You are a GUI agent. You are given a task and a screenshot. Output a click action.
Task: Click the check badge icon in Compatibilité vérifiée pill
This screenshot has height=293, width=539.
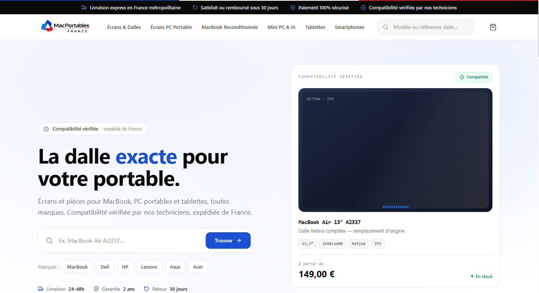click(46, 129)
